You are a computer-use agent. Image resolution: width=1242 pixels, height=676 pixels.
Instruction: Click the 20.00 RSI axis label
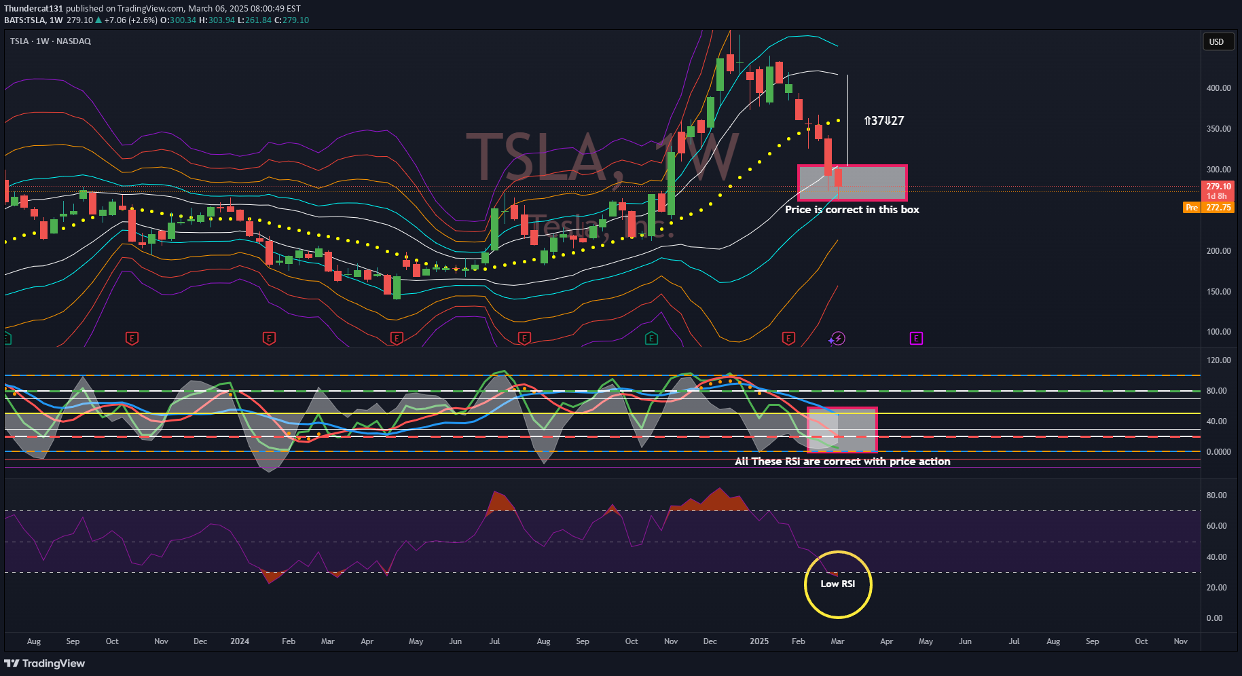[x=1216, y=588]
